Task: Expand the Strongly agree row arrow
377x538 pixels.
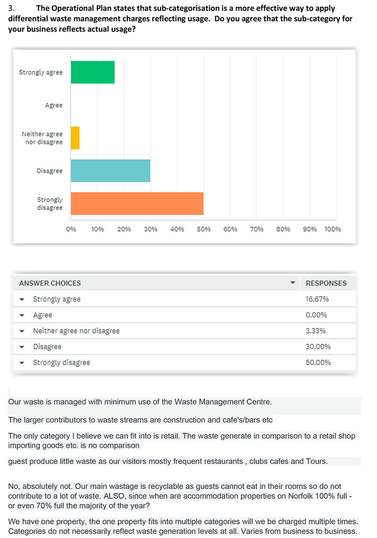Action: click(22, 299)
